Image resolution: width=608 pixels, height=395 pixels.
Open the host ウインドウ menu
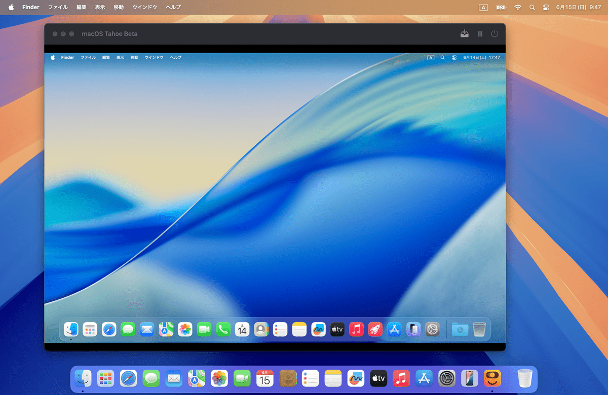(x=144, y=8)
